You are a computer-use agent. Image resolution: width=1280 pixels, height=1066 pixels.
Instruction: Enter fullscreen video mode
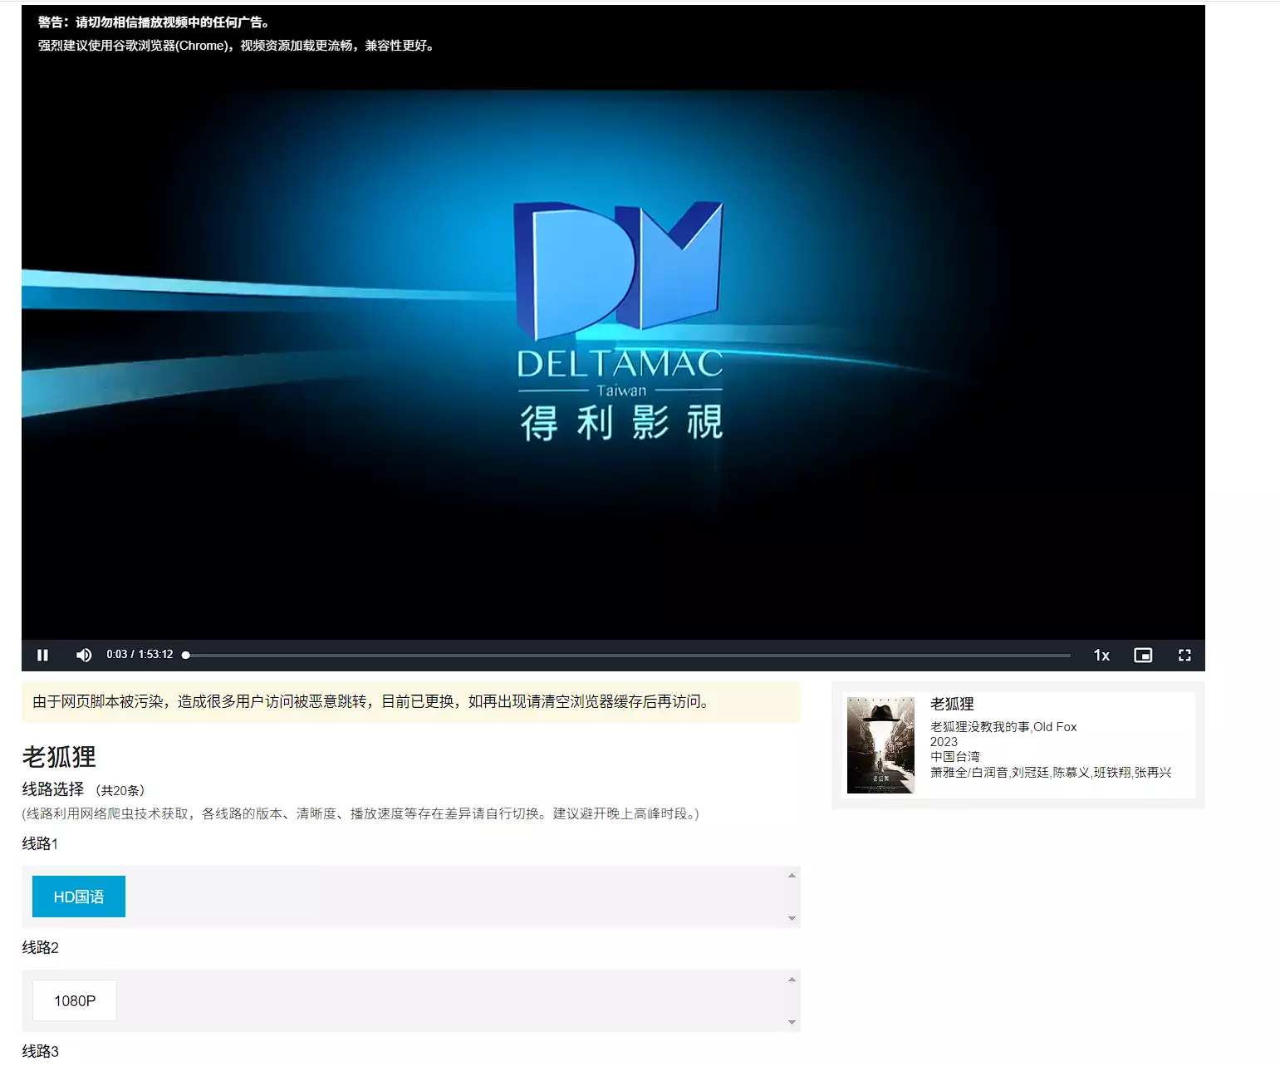(1184, 655)
